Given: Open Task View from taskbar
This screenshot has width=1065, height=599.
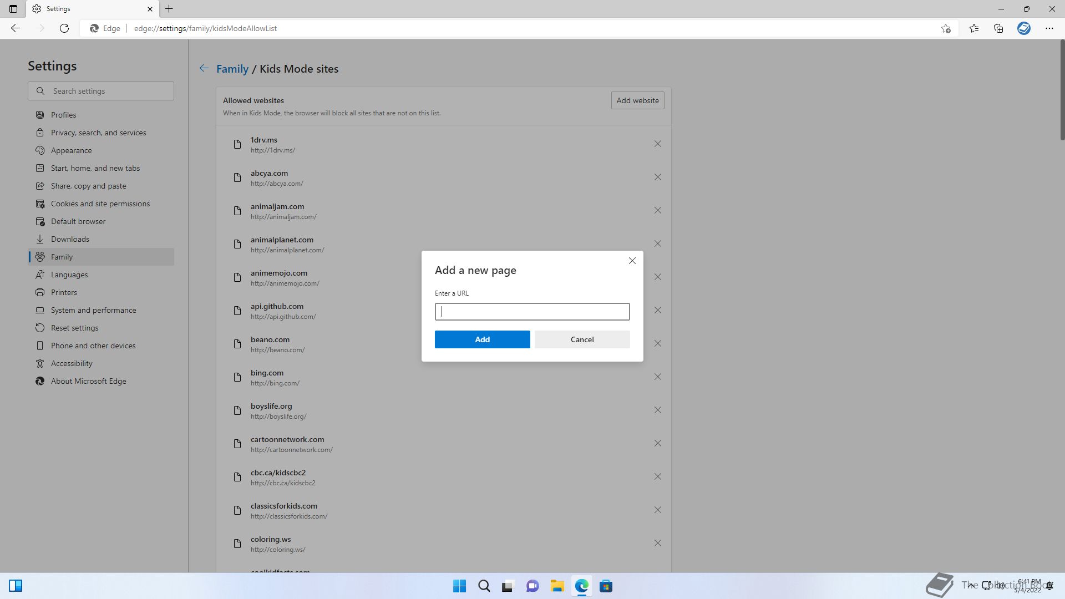Looking at the screenshot, I should point(508,586).
